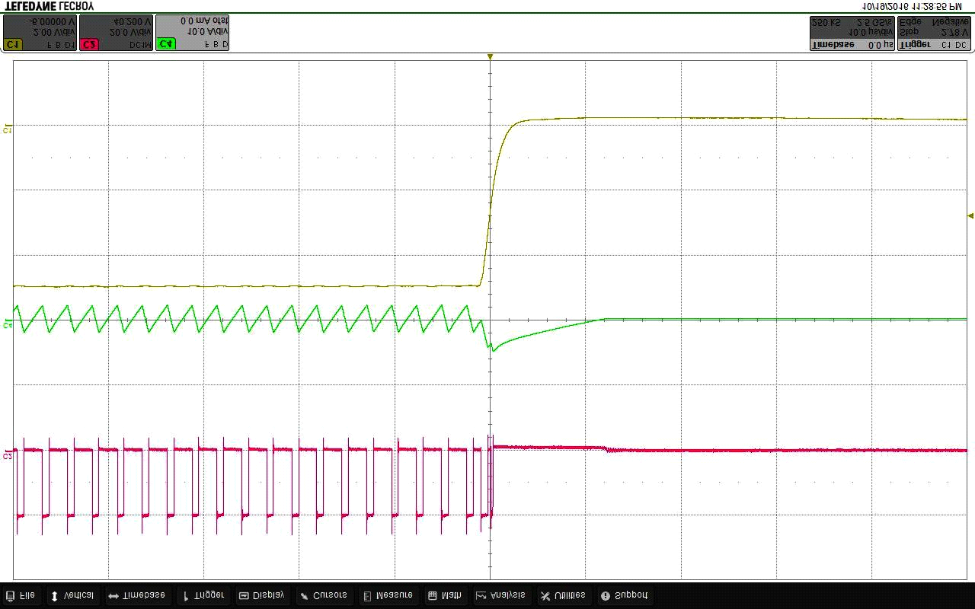Open the Trigger descriptor box
The width and height of the screenshot is (975, 609).
click(x=935, y=33)
